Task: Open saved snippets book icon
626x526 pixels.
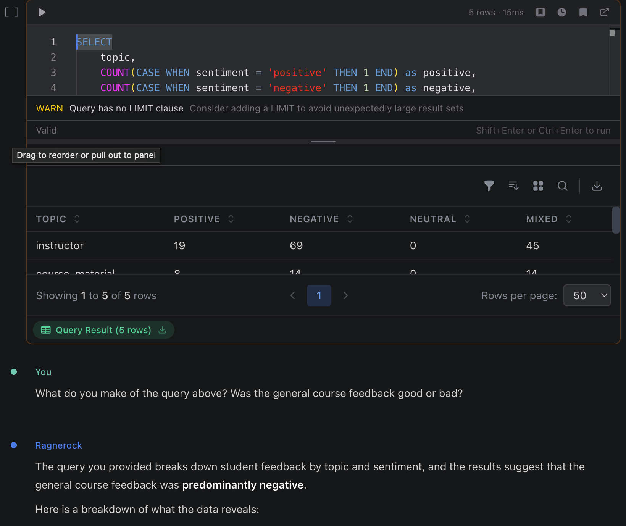Action: [540, 12]
